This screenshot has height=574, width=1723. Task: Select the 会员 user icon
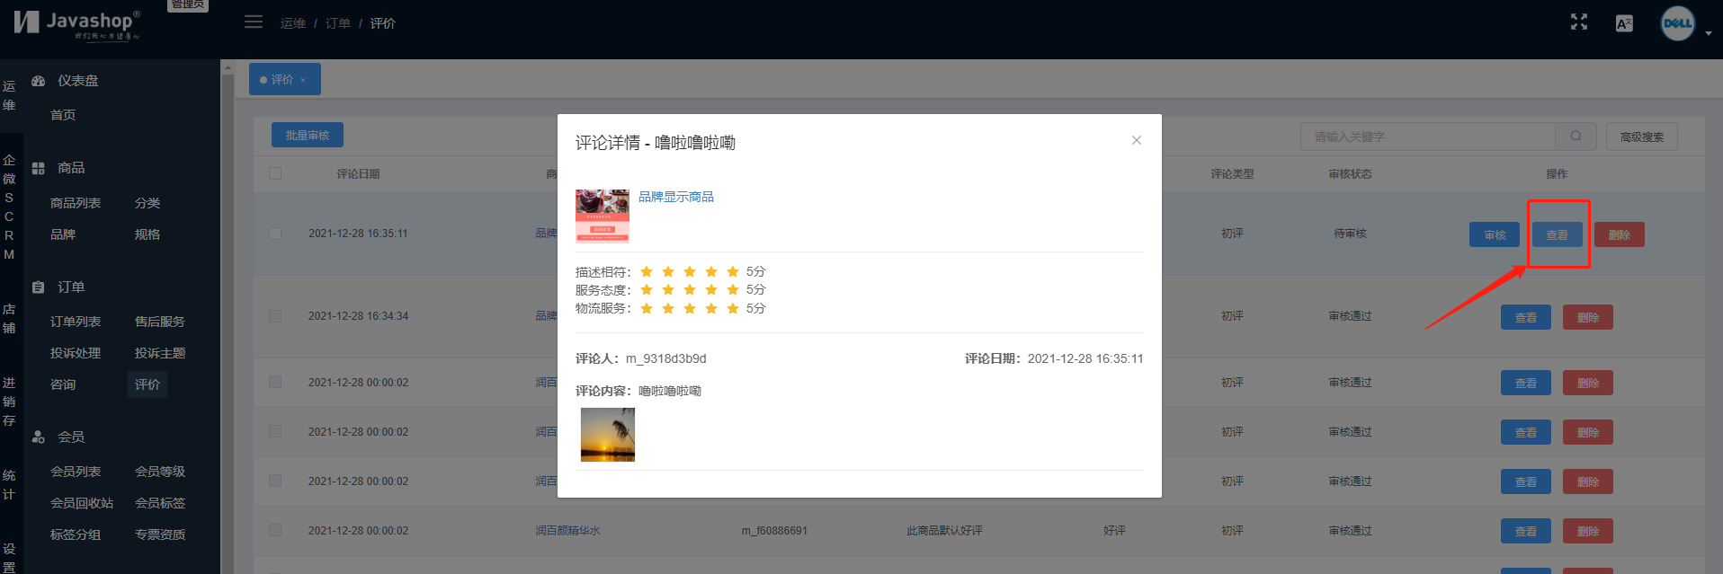pyautogui.click(x=39, y=437)
